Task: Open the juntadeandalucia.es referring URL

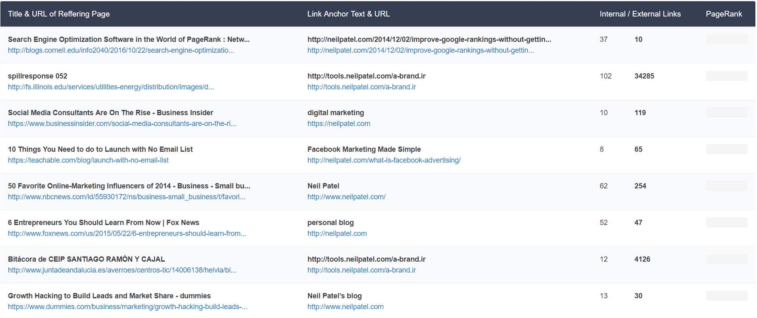Action: (122, 270)
